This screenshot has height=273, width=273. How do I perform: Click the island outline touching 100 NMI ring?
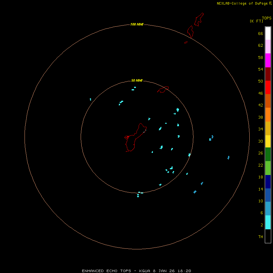190,32
